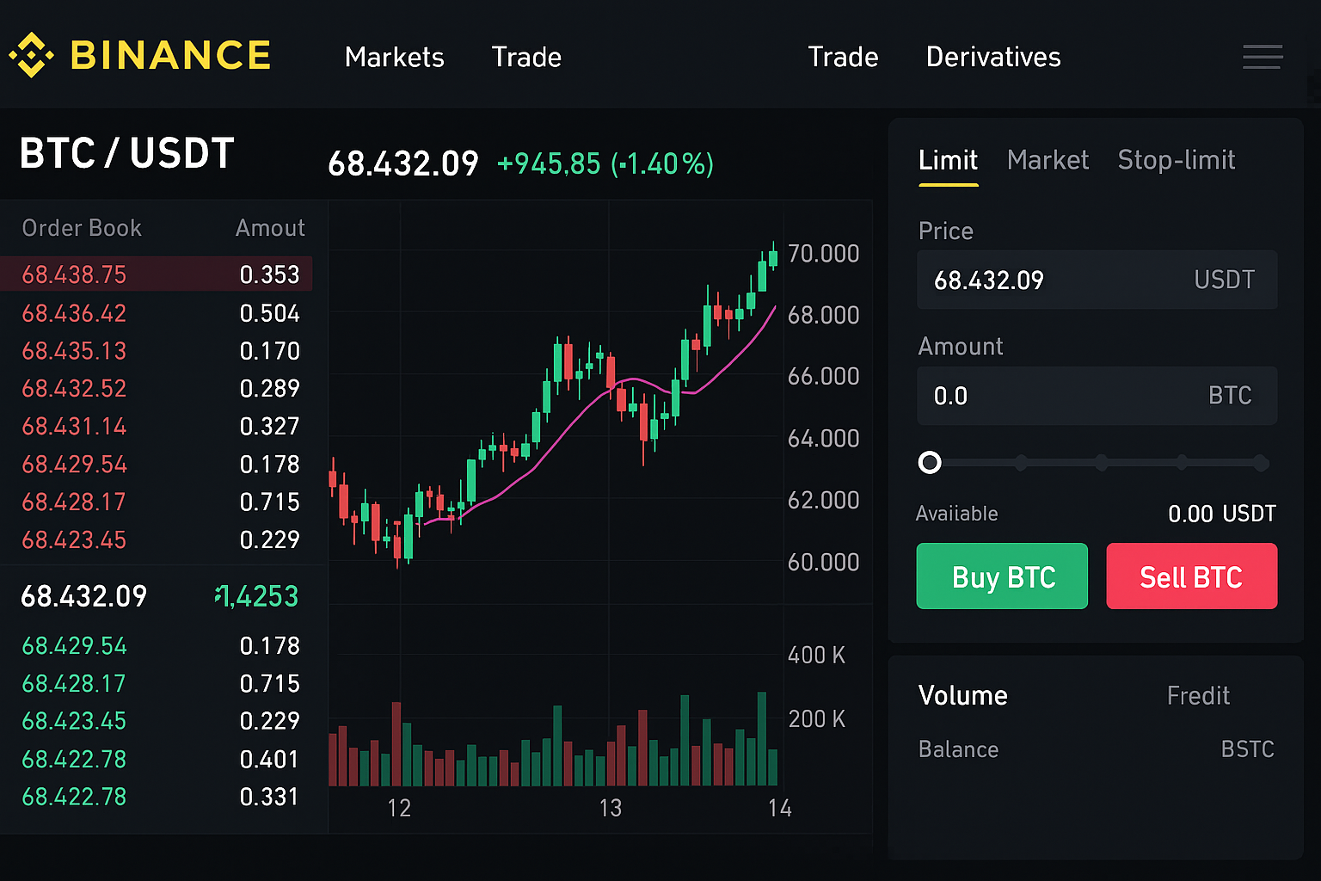Click the Amount input field showing 0.0

1097,396
